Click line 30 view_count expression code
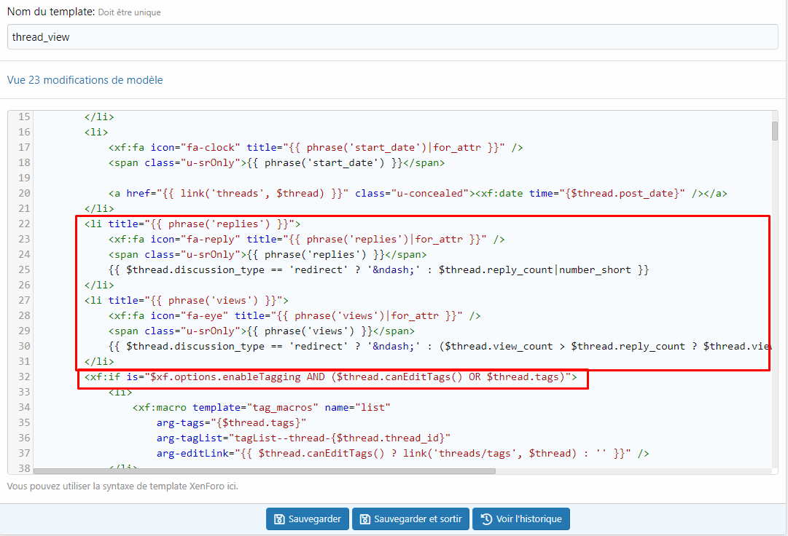Image resolution: width=788 pixels, height=536 pixels. point(440,347)
